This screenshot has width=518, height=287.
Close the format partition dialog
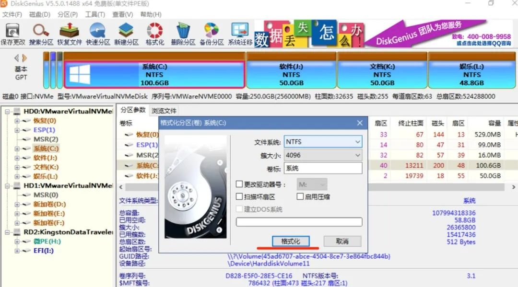(x=360, y=123)
